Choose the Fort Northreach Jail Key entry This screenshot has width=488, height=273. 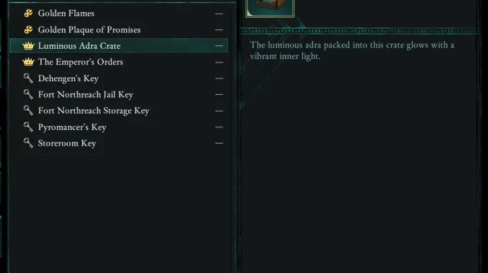[86, 94]
